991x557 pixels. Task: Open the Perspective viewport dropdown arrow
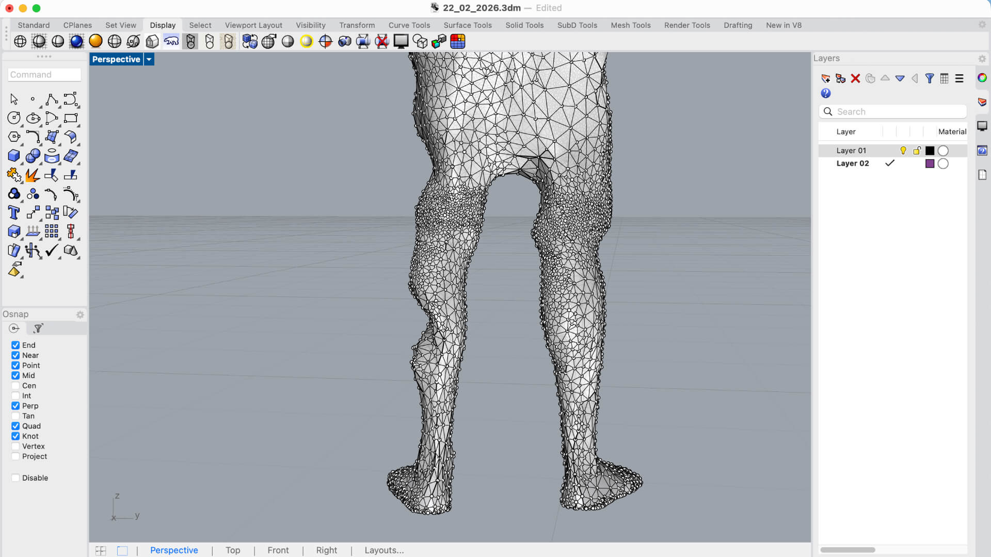tap(149, 59)
